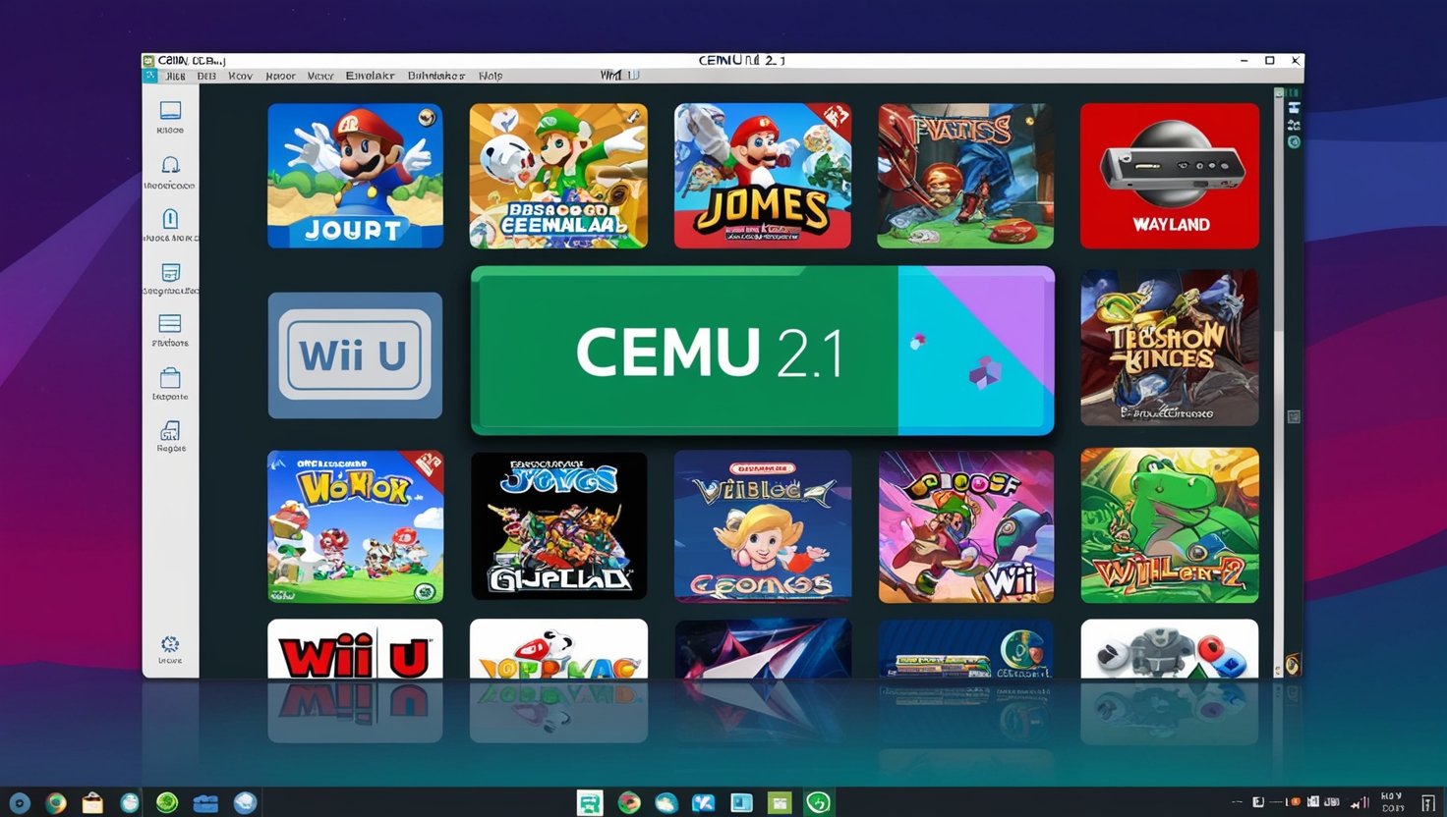This screenshot has width=1447, height=817.
Task: Open the circular start icon in the taskbar
Action: pyautogui.click(x=19, y=802)
